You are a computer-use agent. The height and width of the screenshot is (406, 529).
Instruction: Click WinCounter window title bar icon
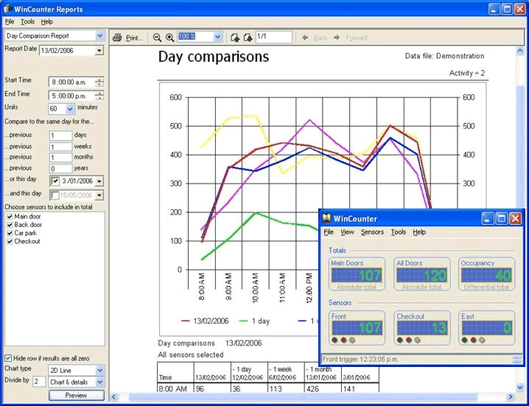pos(326,218)
